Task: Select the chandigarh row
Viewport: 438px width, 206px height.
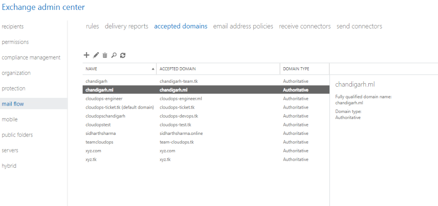Action: pos(206,81)
